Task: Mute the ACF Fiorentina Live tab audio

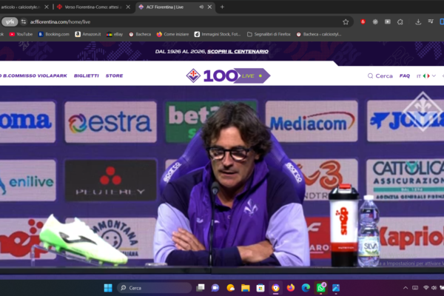Action: pyautogui.click(x=201, y=7)
